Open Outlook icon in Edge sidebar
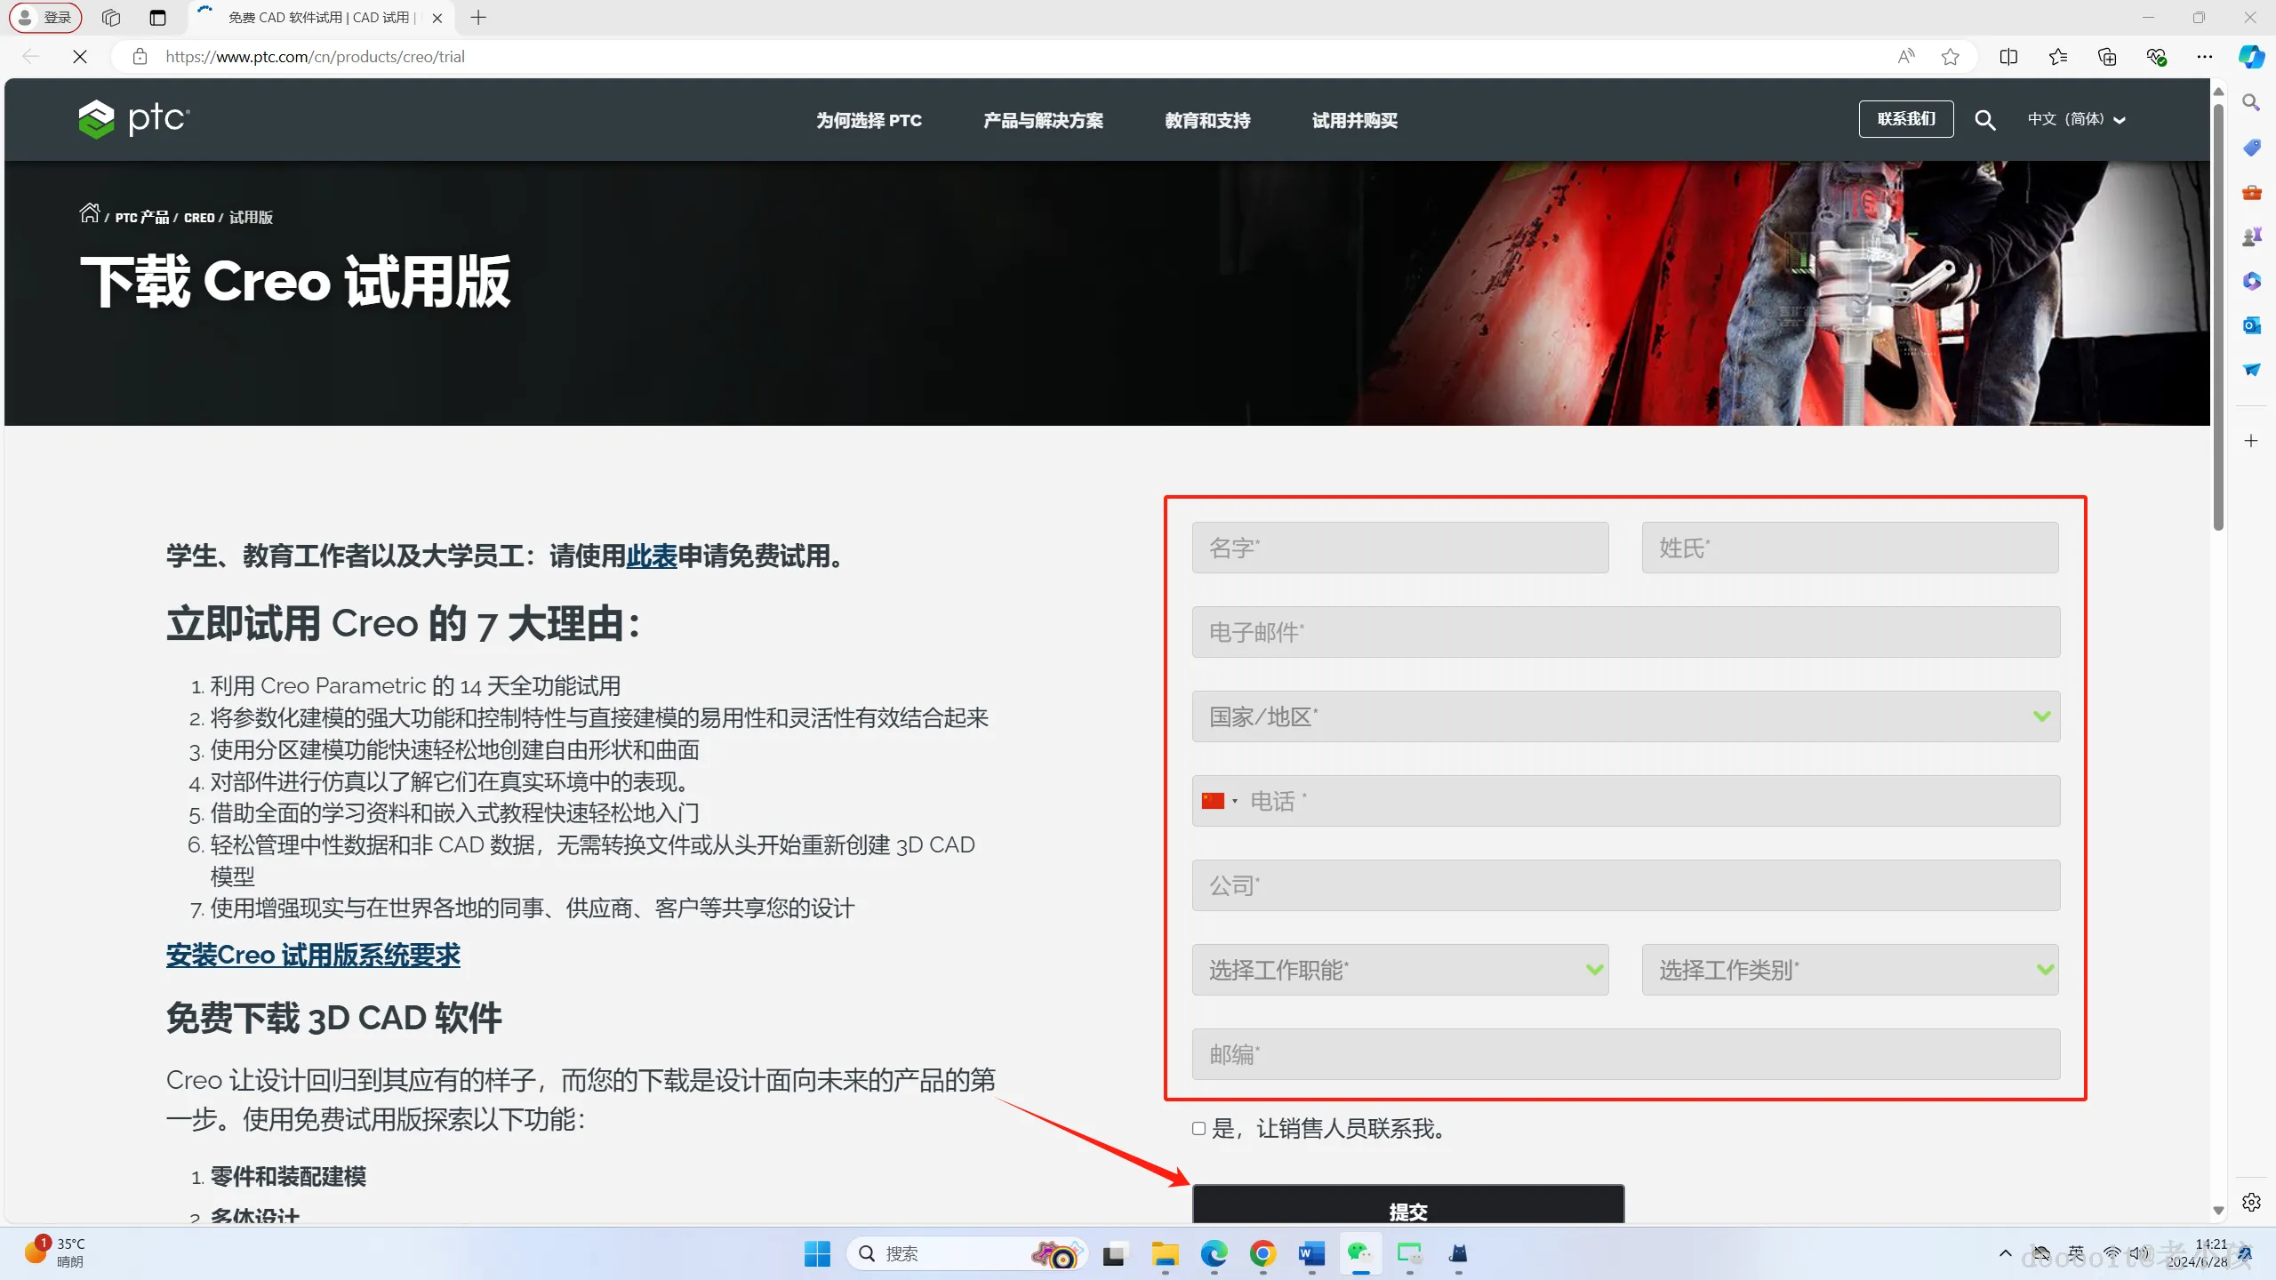Viewport: 2276px width, 1280px height. point(2251,325)
